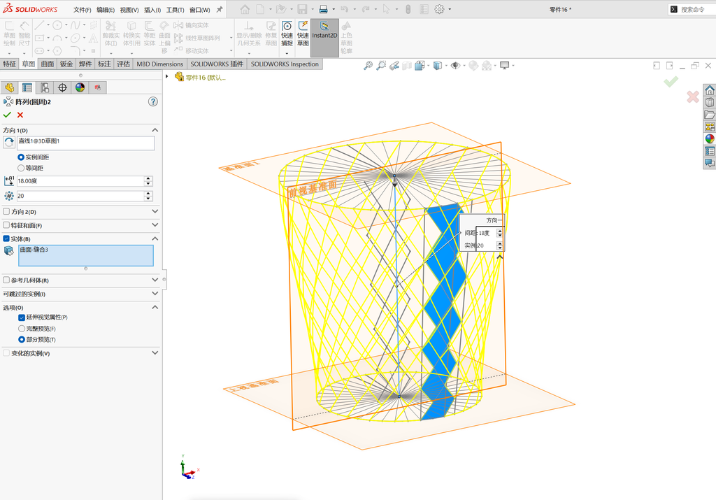The width and height of the screenshot is (716, 500).
Task: Switch to the MBD Dimensions tab
Action: 160,64
